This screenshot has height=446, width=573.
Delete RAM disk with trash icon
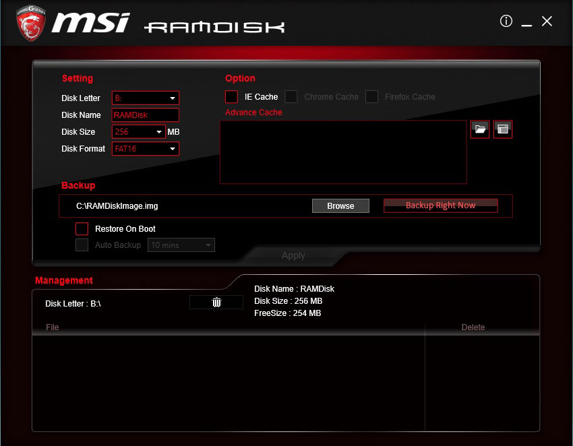point(216,302)
